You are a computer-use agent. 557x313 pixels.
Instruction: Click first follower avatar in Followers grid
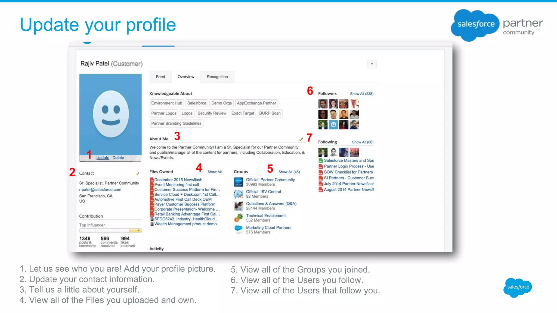323,104
